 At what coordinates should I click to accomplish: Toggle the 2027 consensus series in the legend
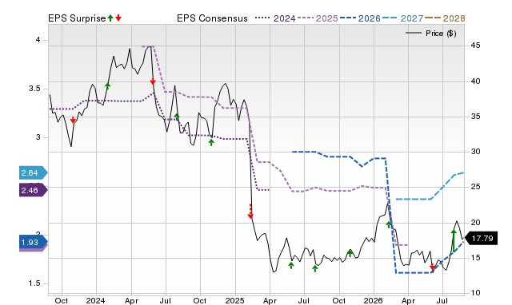point(402,18)
